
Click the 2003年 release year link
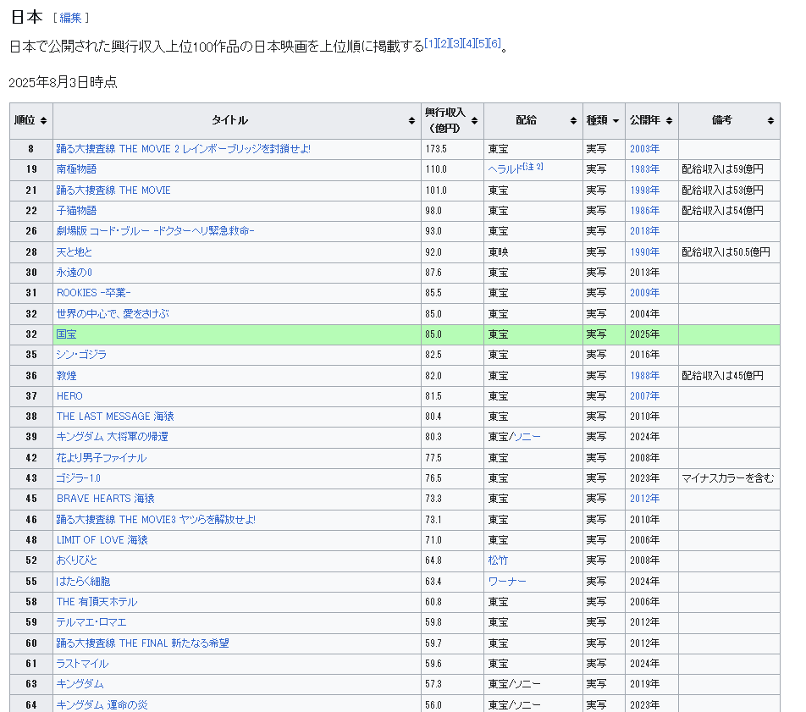pyautogui.click(x=644, y=149)
